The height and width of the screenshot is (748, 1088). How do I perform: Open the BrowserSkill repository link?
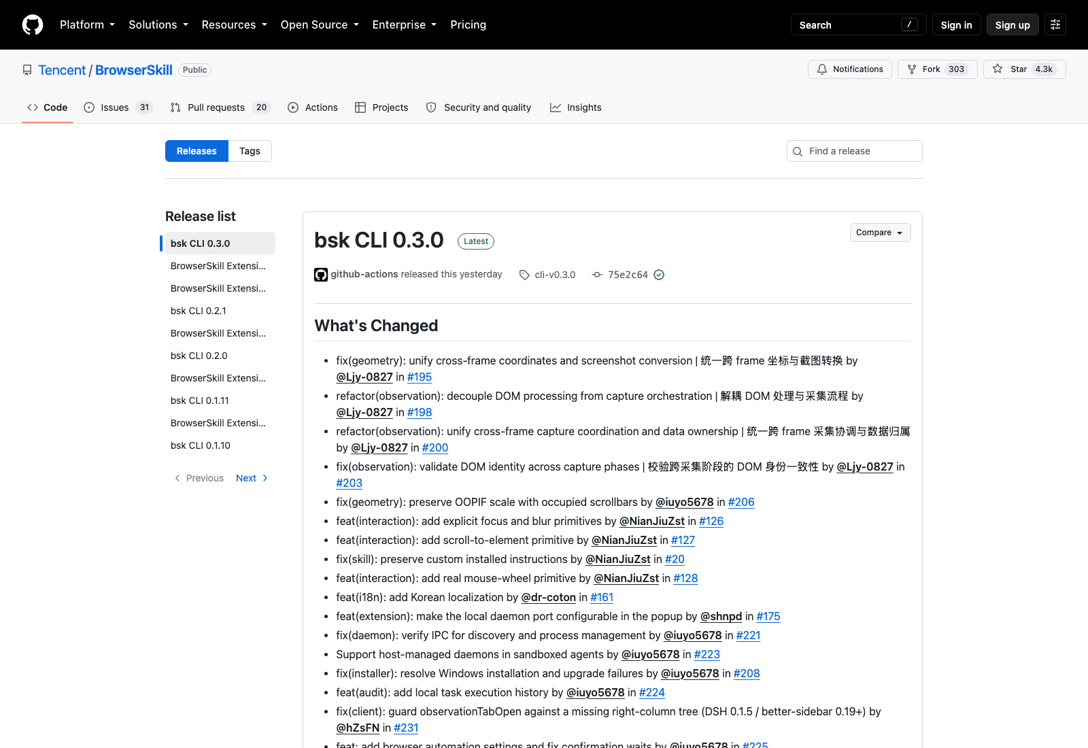134,70
